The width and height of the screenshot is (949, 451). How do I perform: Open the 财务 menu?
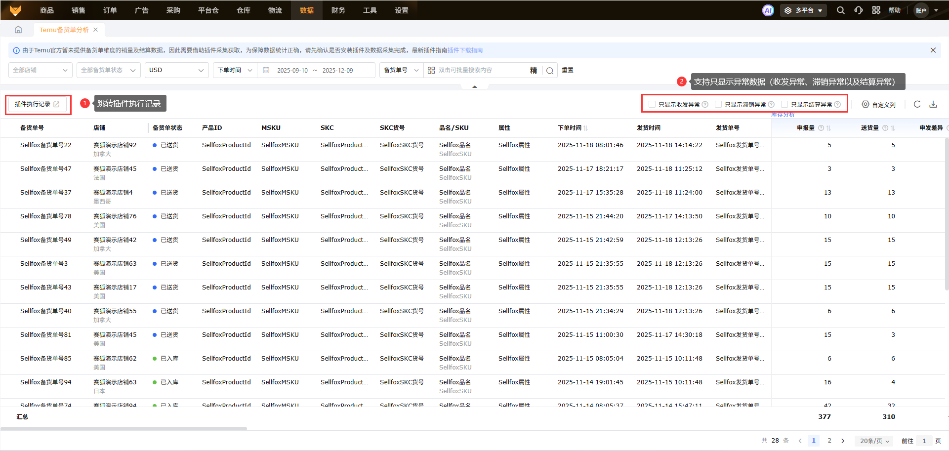338,10
